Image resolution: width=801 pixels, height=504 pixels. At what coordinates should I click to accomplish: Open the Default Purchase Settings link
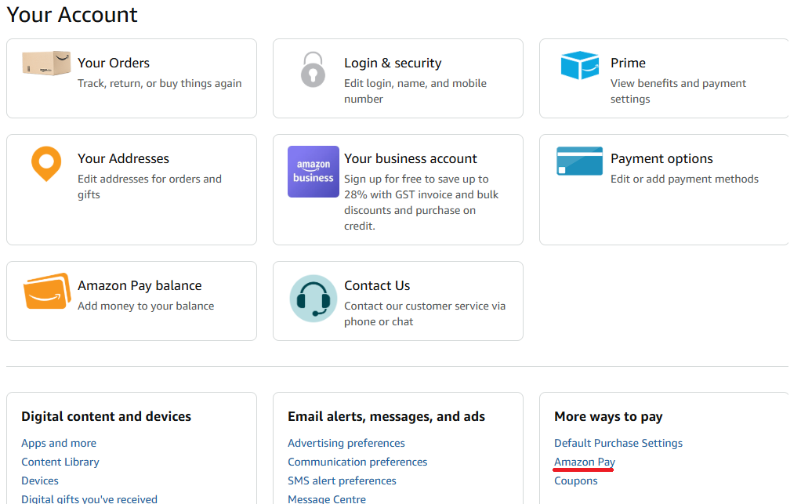[618, 443]
